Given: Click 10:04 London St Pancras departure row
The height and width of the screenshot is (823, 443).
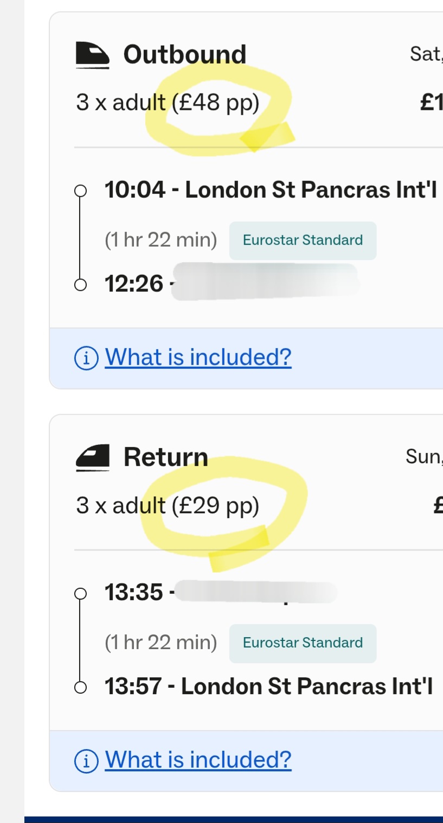Looking at the screenshot, I should point(270,190).
